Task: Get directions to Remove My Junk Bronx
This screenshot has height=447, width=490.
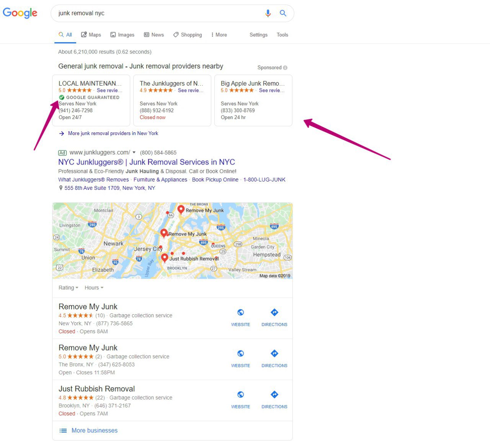Action: click(x=274, y=359)
